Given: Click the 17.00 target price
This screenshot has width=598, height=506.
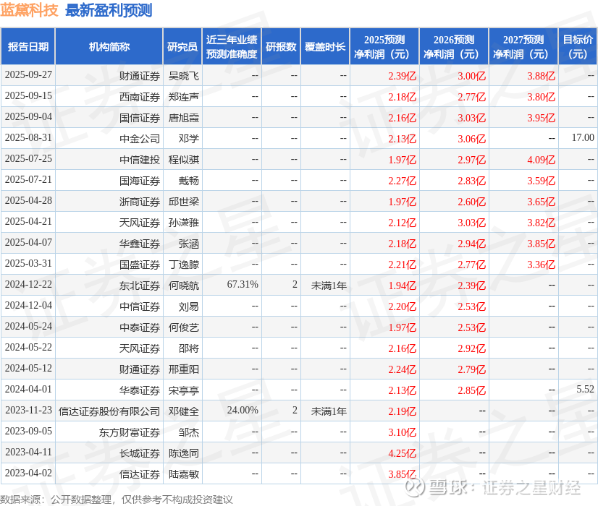Looking at the screenshot, I should (583, 137).
